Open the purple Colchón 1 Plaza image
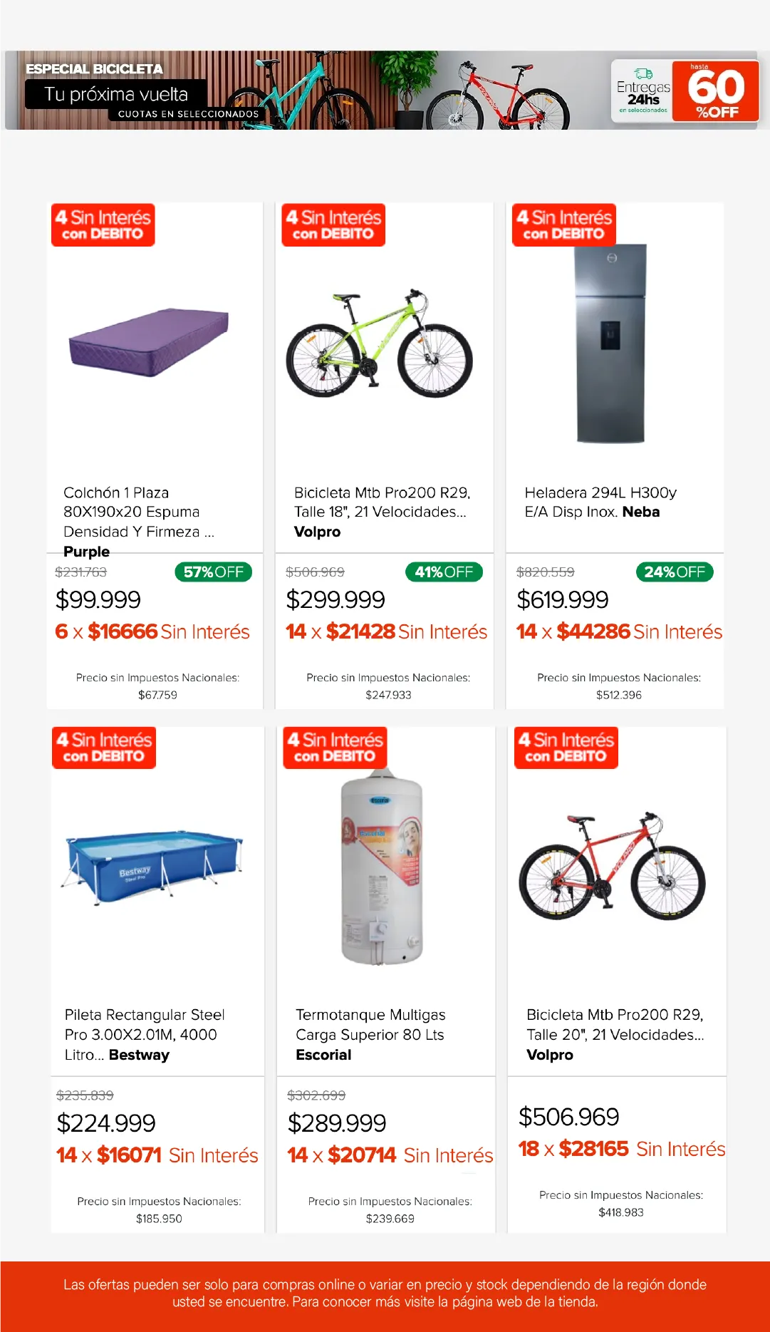Viewport: 770px width, 1332px height. coord(149,341)
